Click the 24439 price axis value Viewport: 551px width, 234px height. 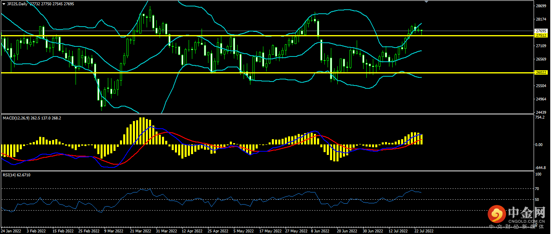[x=541, y=112]
